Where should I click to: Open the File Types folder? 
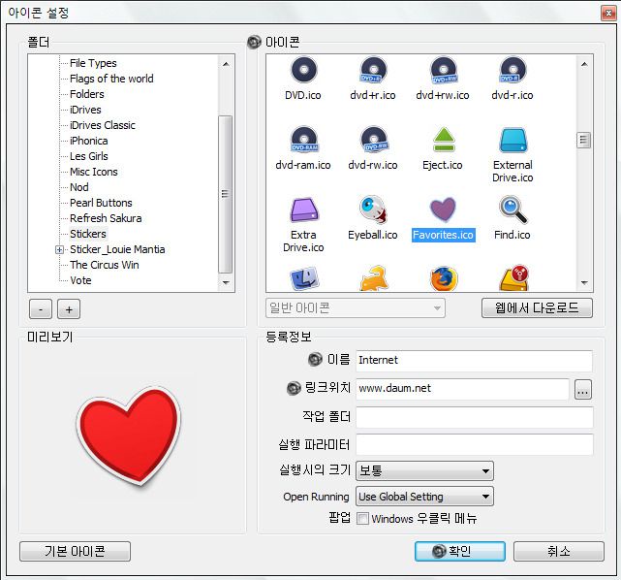(x=93, y=63)
